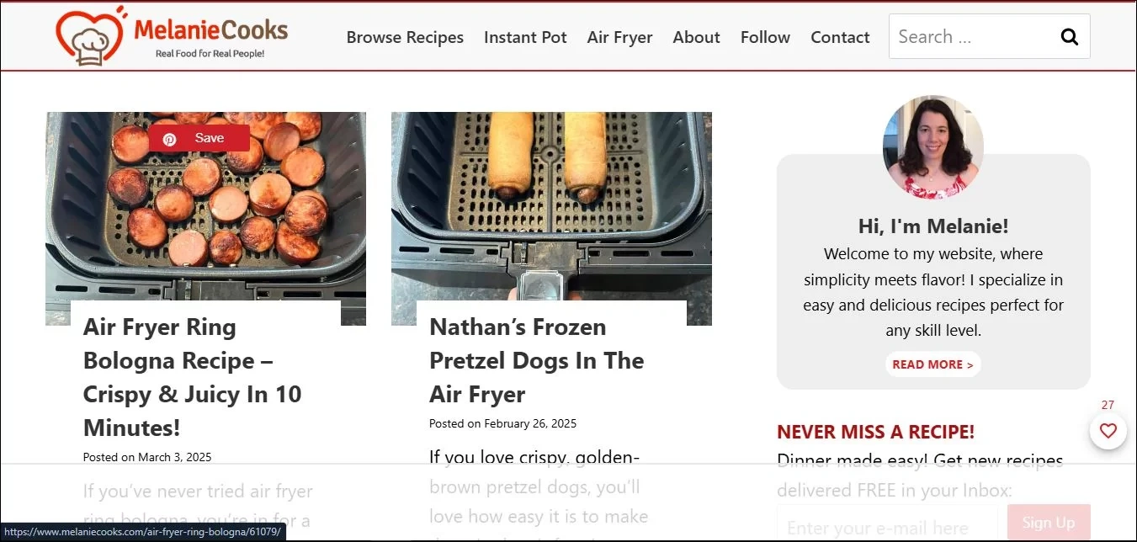The image size is (1137, 542).
Task: Click the Sign Up button
Action: click(1049, 523)
